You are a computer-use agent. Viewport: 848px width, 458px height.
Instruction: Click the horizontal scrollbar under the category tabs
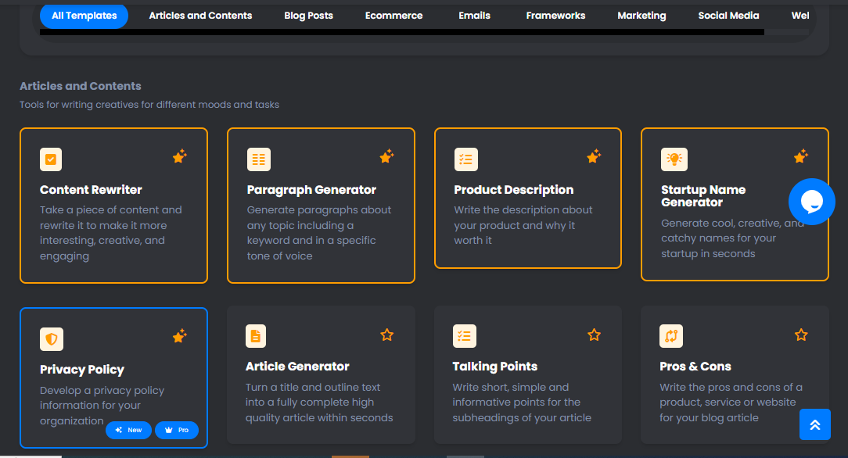[x=402, y=32]
